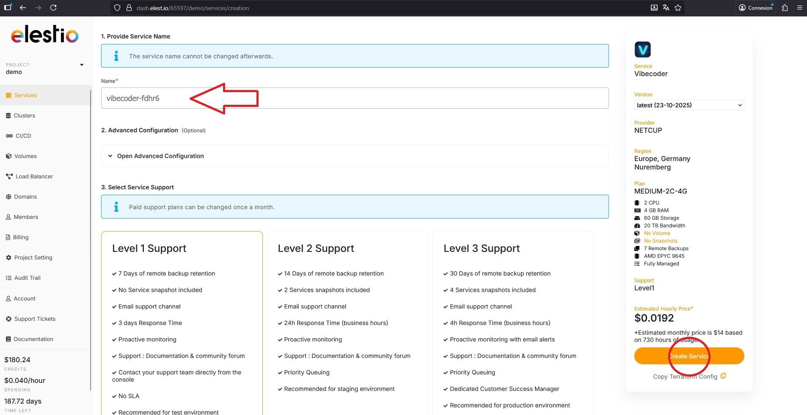807x415 pixels.
Task: Open the project selector dropdown
Action: [82, 65]
